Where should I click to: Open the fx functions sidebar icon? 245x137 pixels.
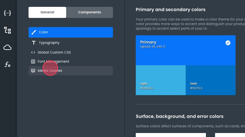7,65
